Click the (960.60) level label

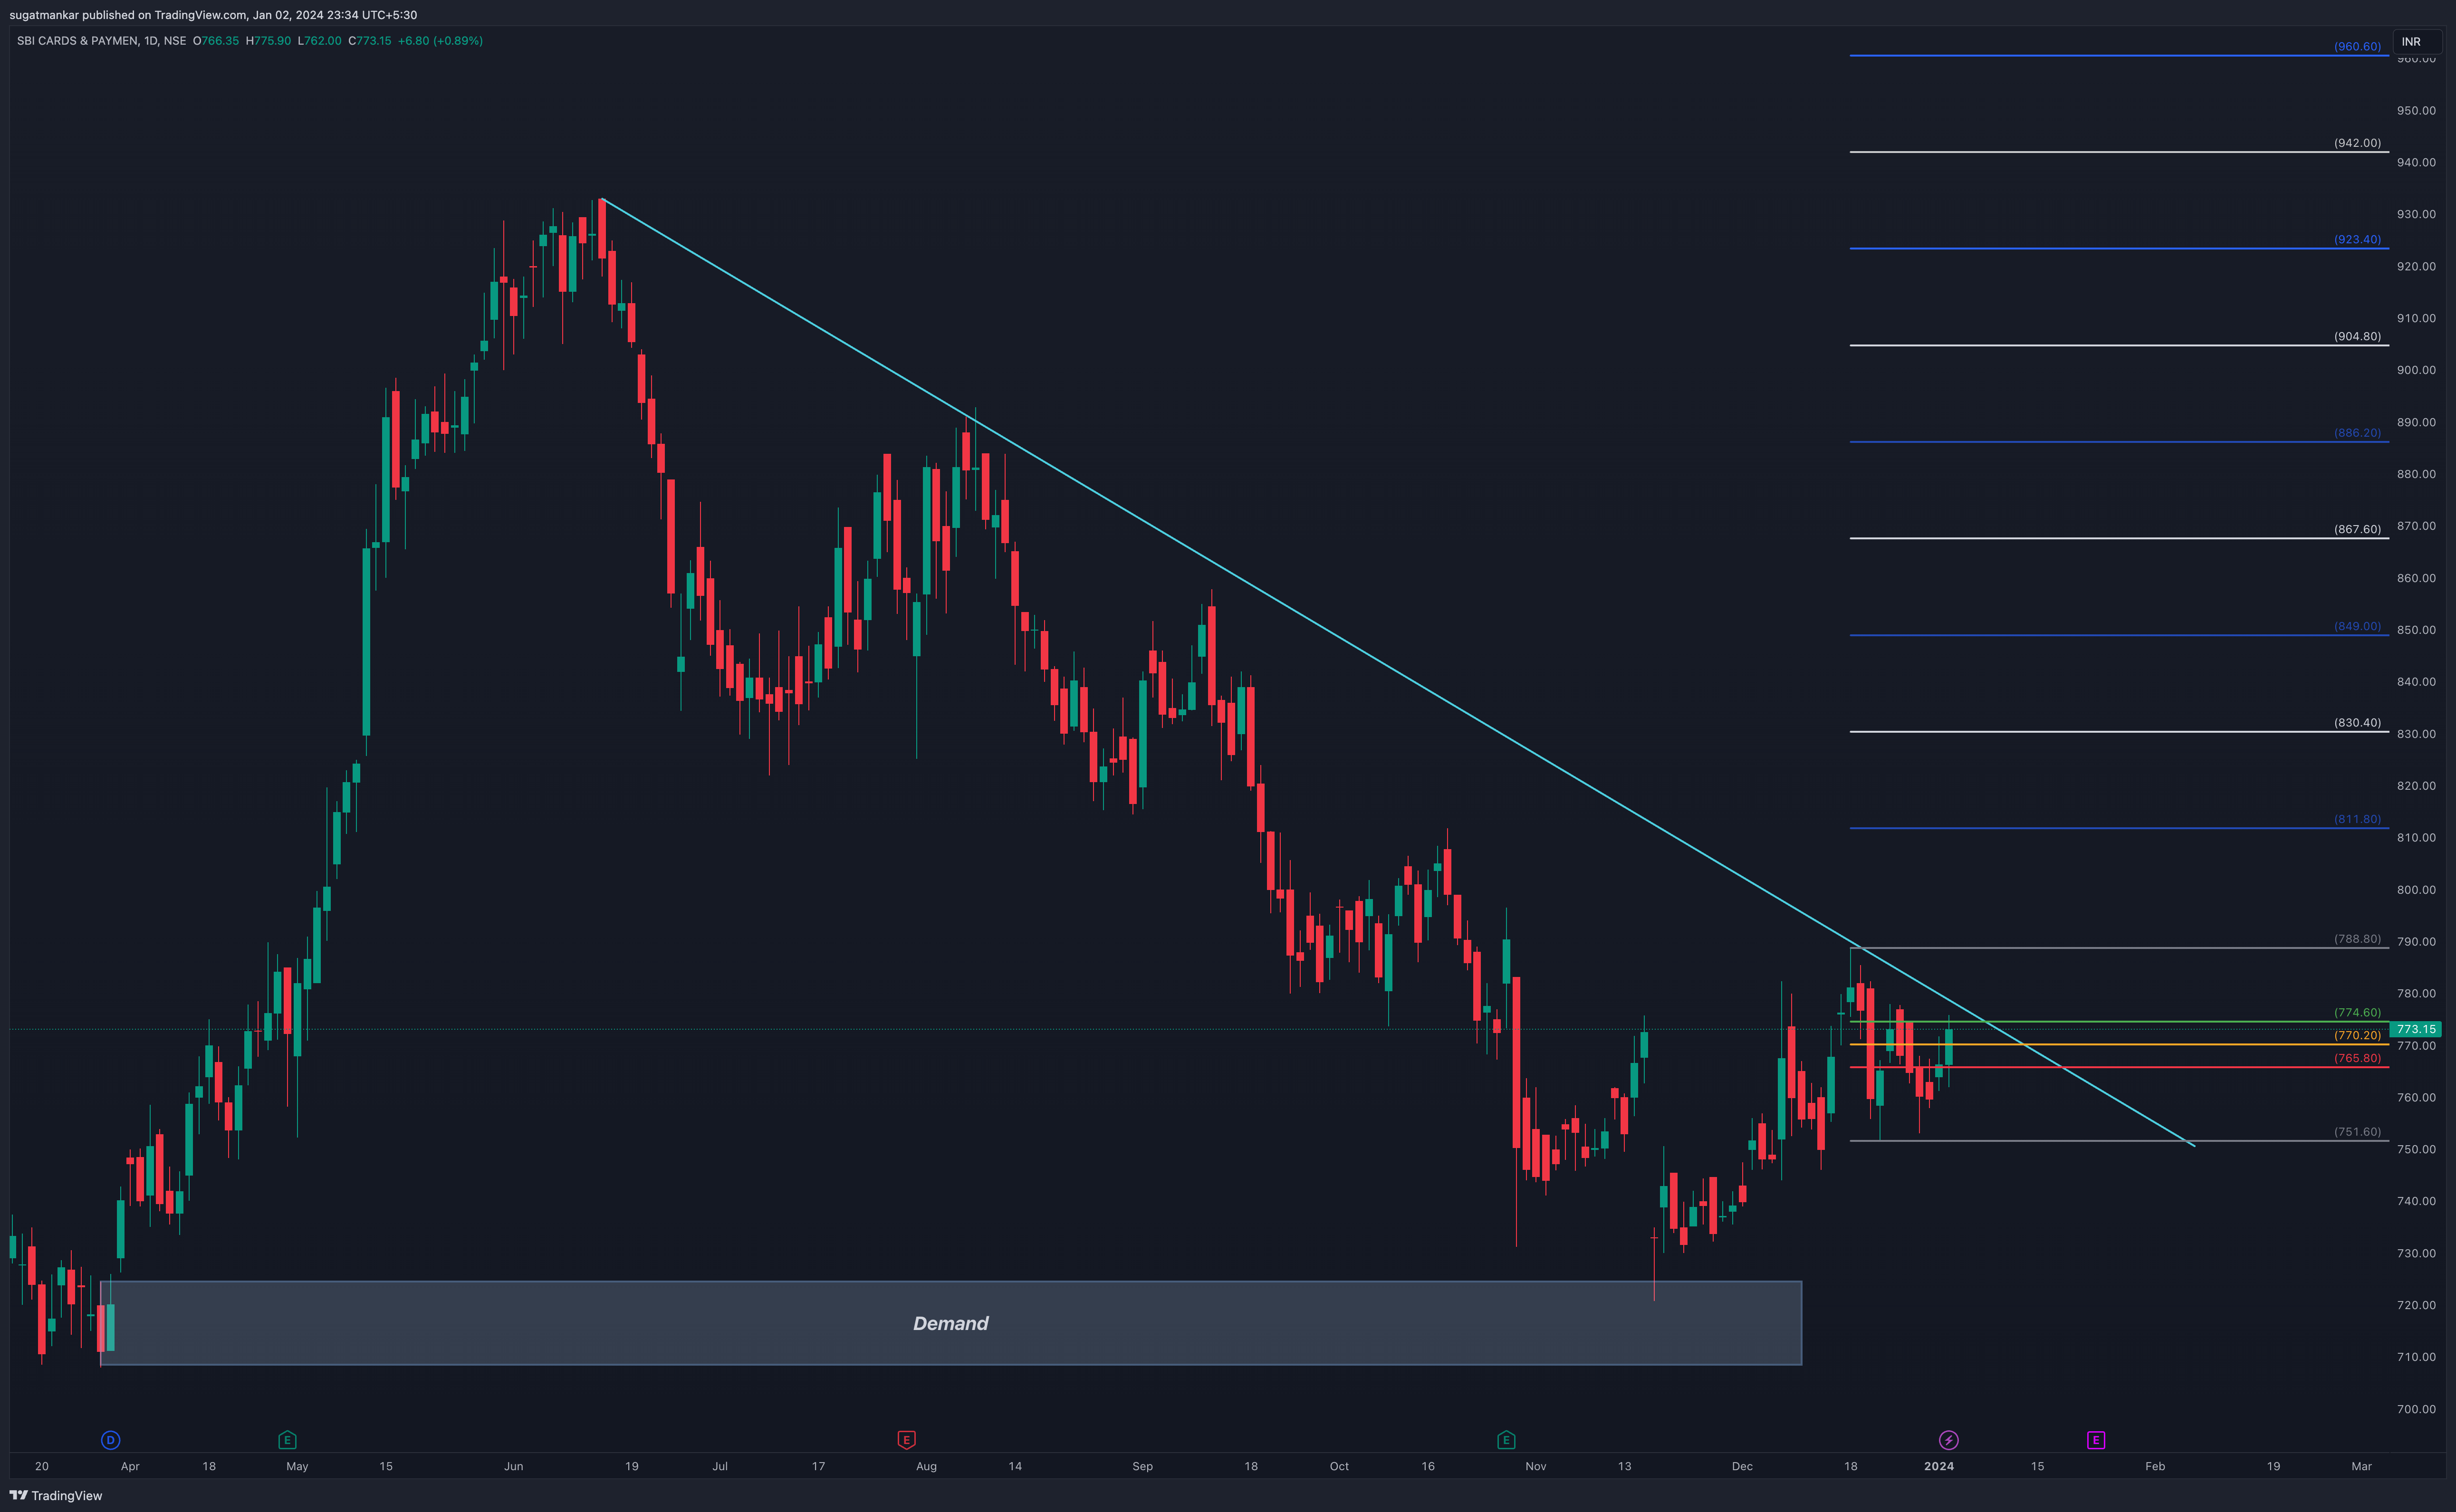(x=2357, y=46)
